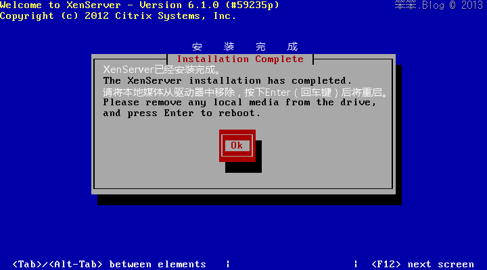Click the word 'reboot' in the dialog
Viewport: 487px width, 270px height.
[237, 113]
